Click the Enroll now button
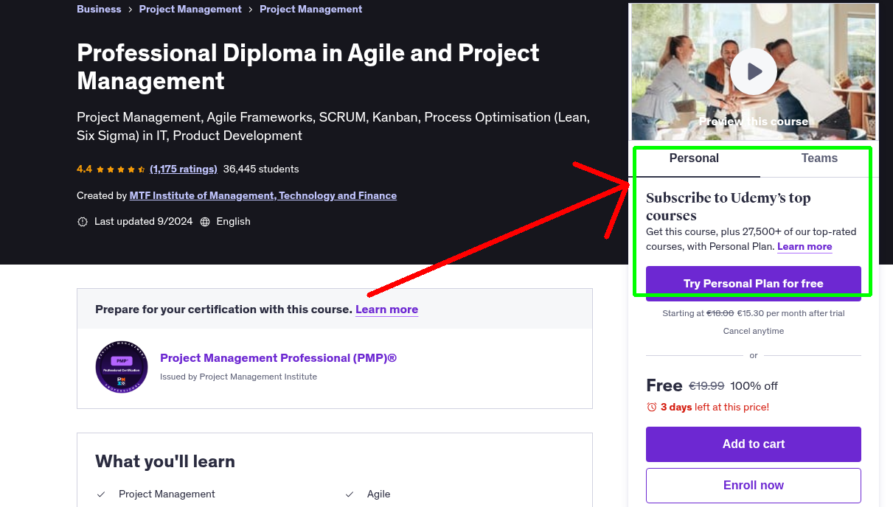This screenshot has height=507, width=893. pyautogui.click(x=754, y=486)
